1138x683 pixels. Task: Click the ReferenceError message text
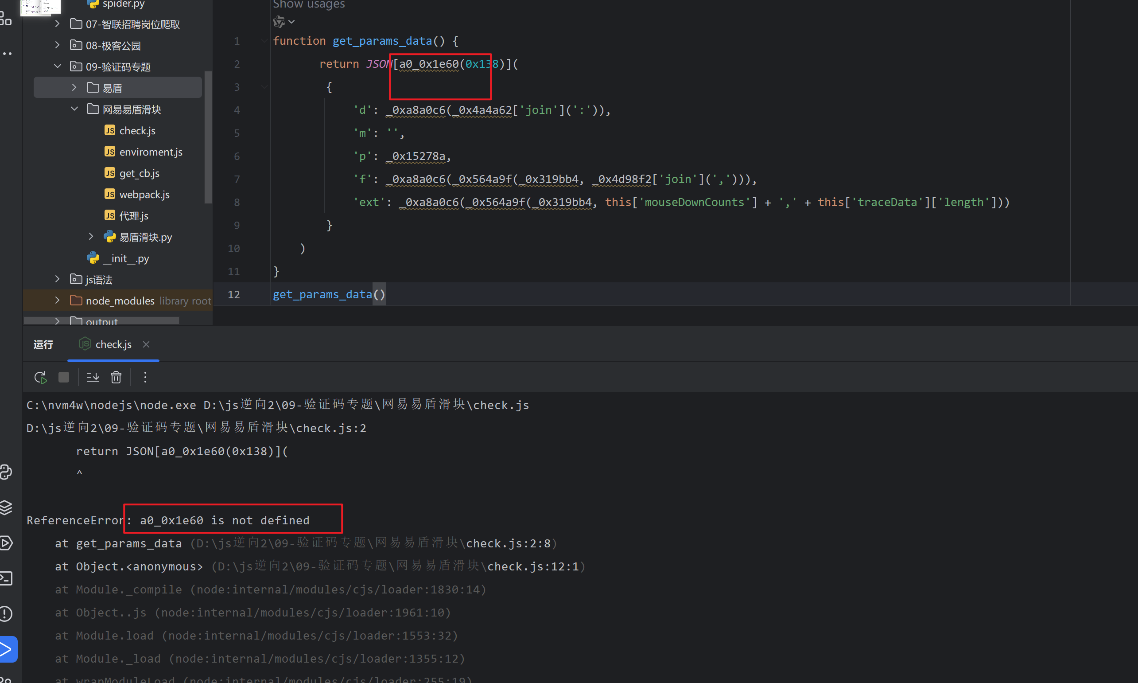point(168,520)
